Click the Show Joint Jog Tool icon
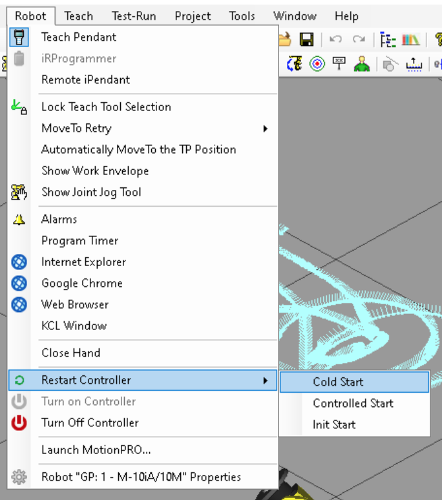The height and width of the screenshot is (500, 442). pyautogui.click(x=19, y=192)
